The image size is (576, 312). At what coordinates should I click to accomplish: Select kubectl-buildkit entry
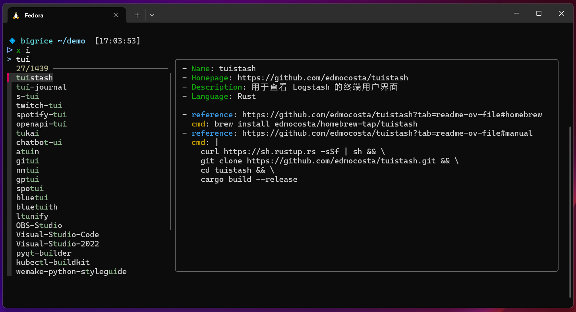point(53,262)
